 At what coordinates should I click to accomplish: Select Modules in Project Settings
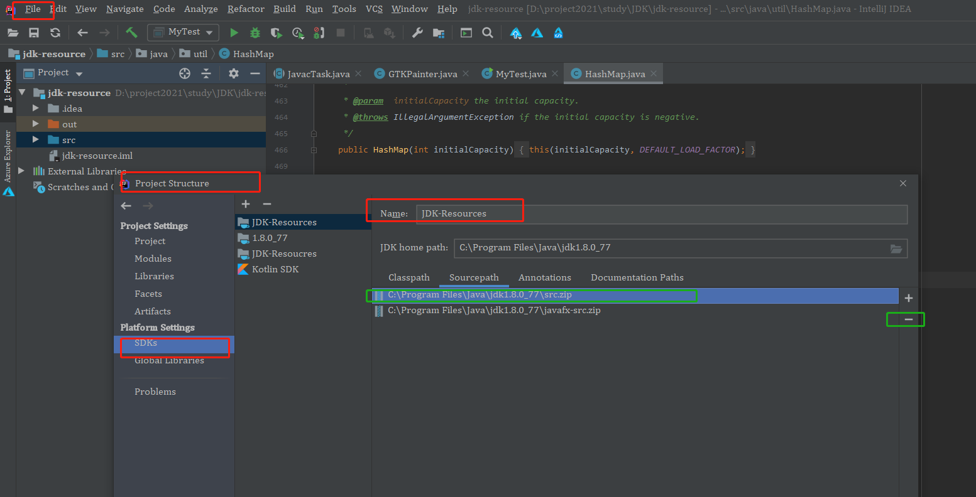[153, 259]
